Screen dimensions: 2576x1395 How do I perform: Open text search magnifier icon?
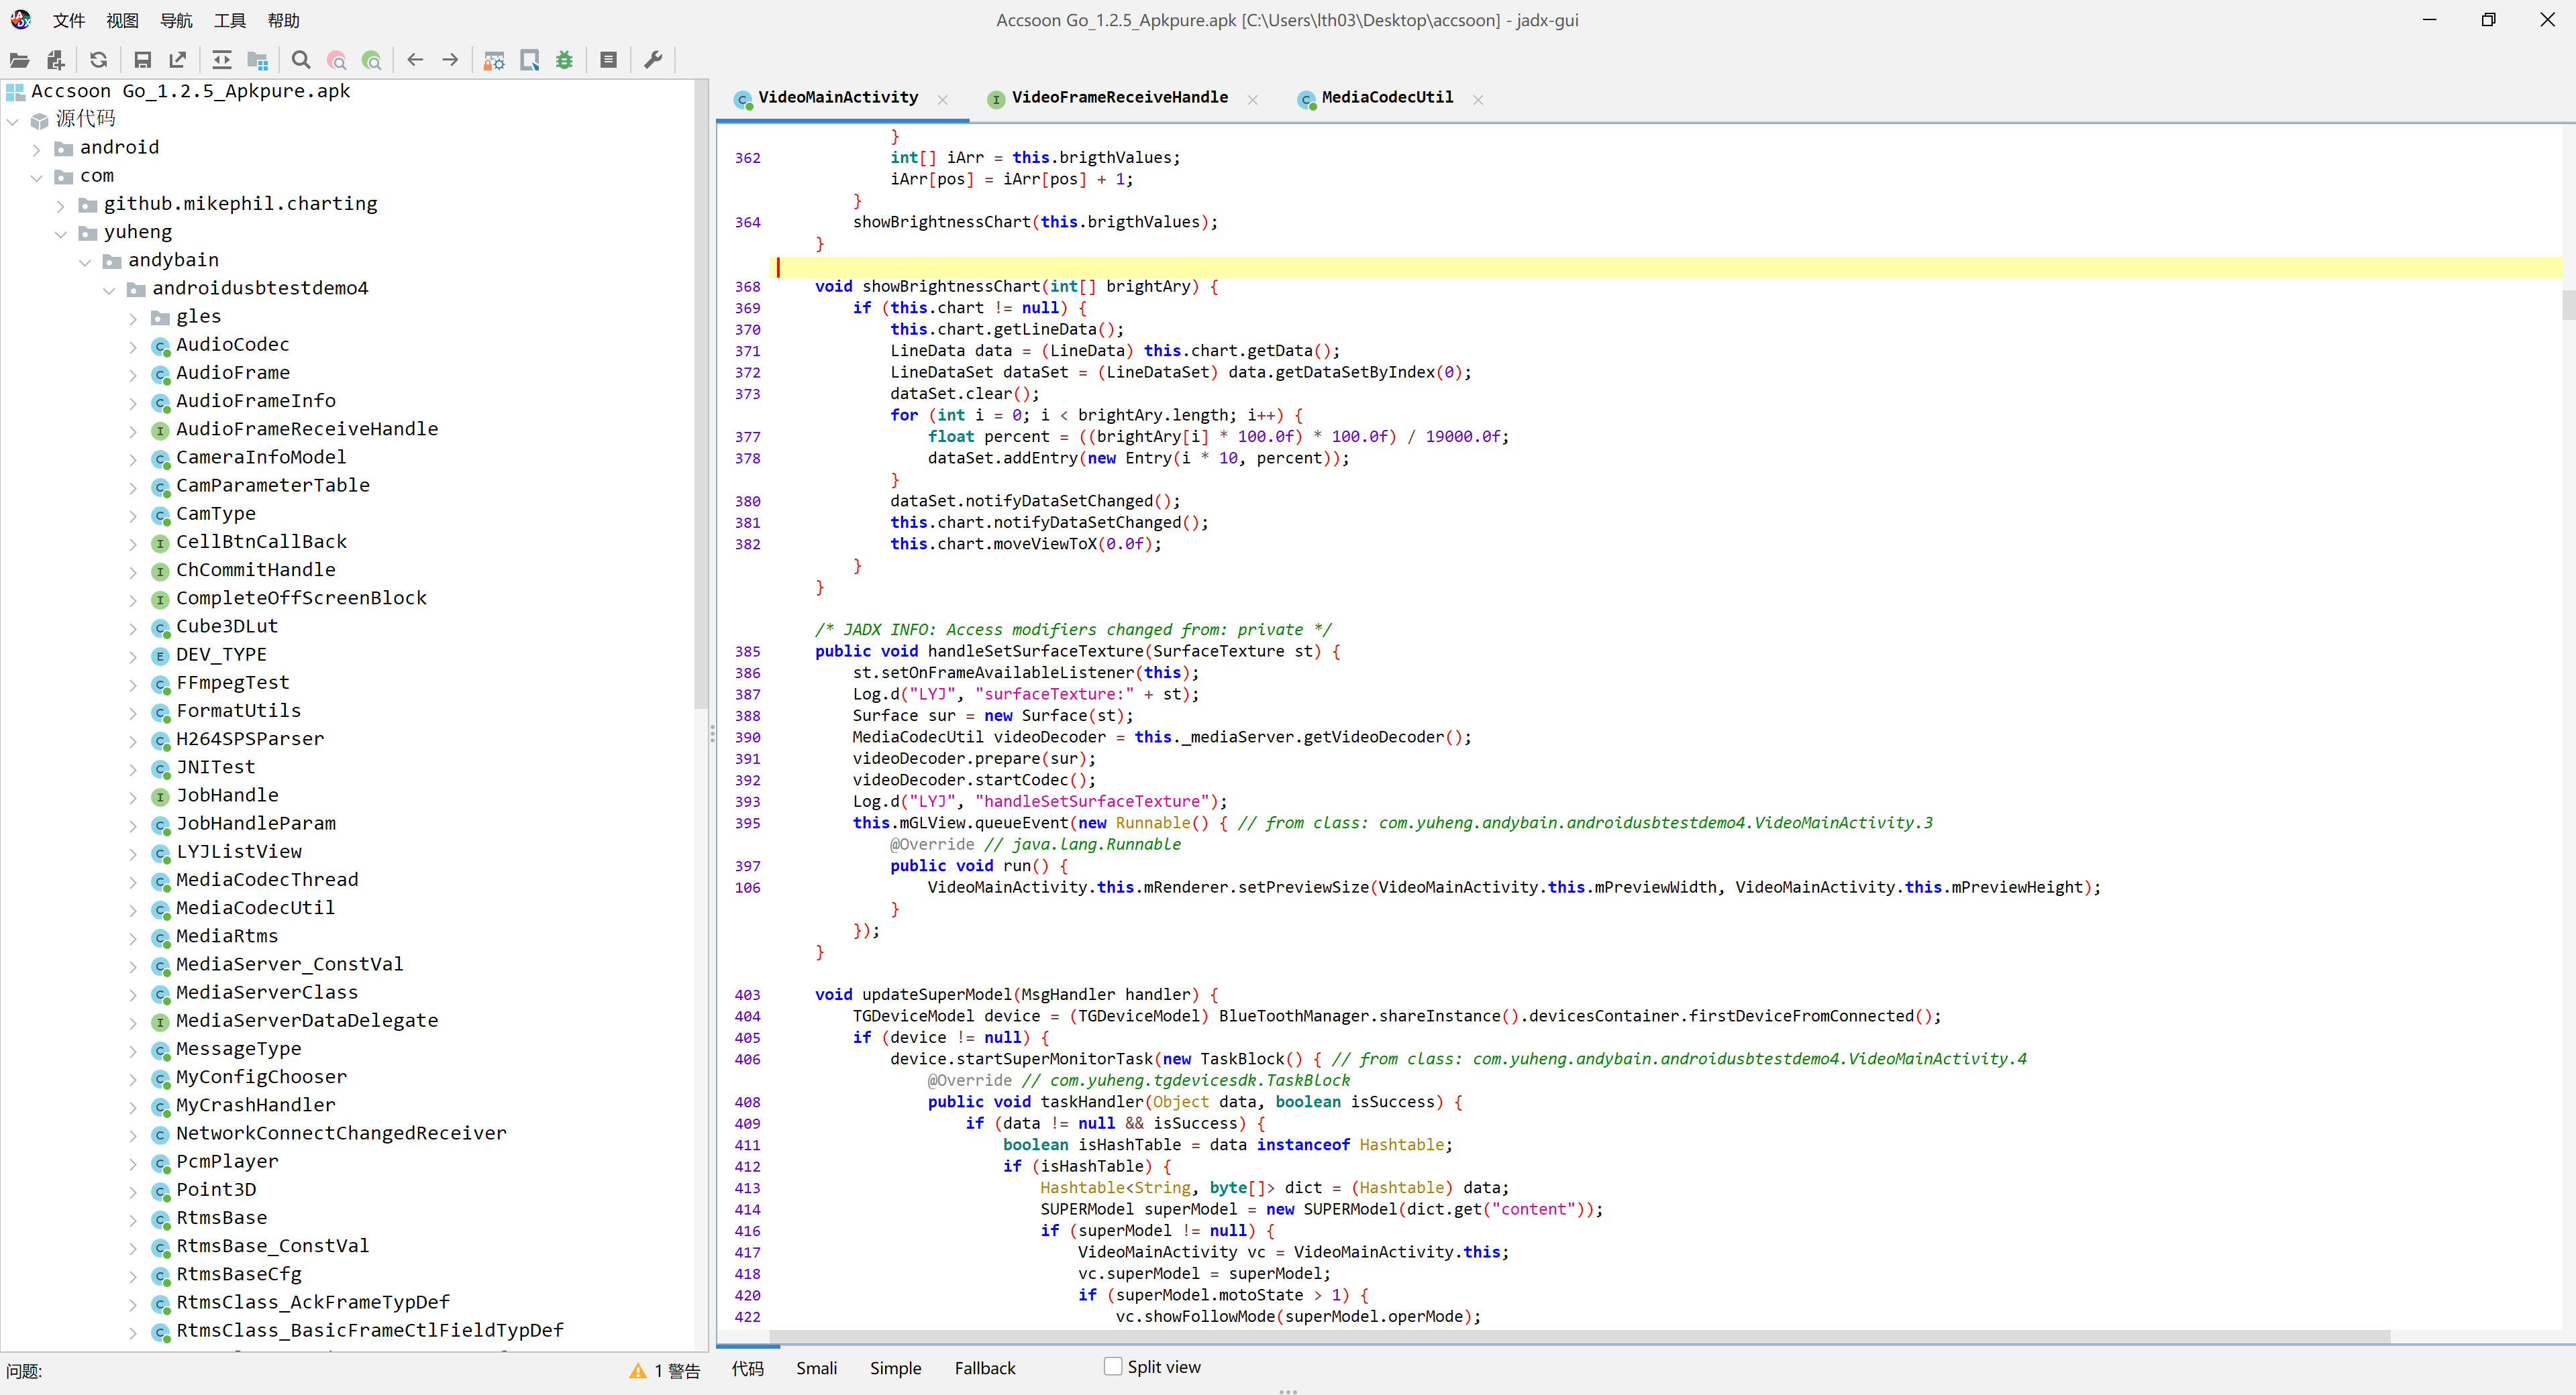pyautogui.click(x=301, y=60)
